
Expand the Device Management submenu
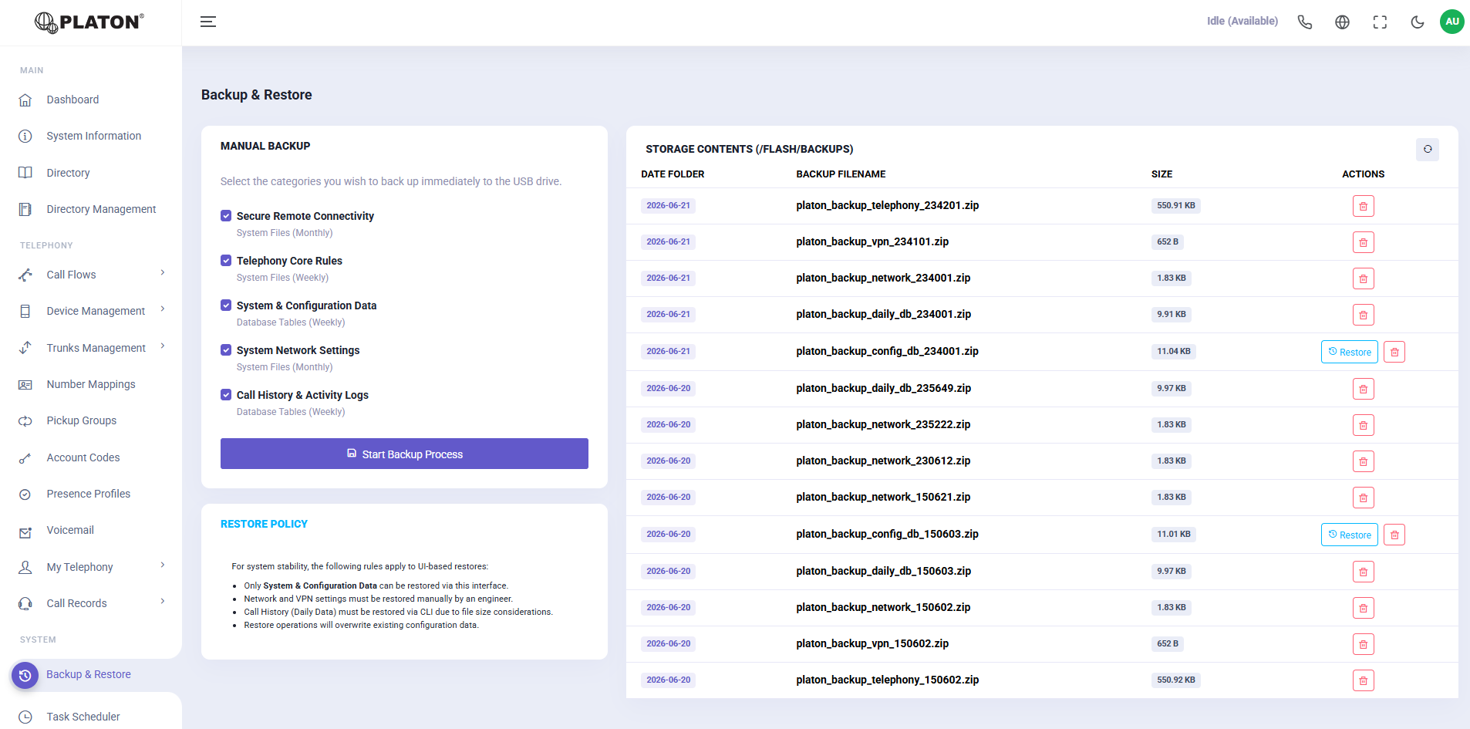pos(91,311)
